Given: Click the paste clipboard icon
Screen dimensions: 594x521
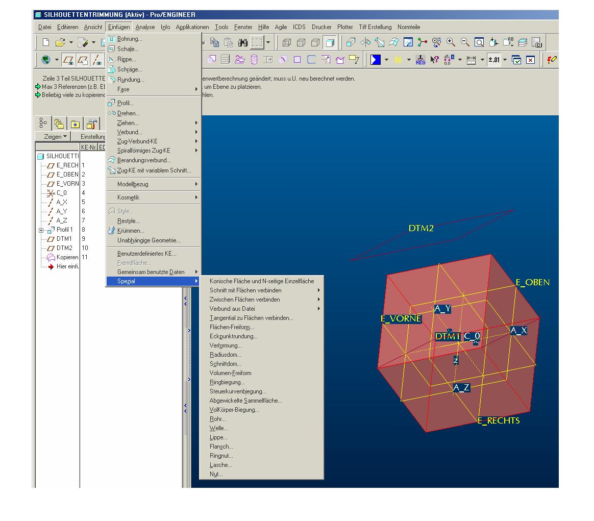Looking at the screenshot, I should [x=229, y=42].
